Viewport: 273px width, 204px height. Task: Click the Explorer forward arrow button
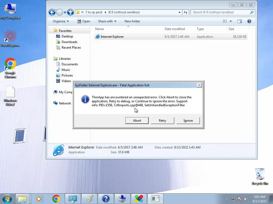pyautogui.click(x=59, y=12)
